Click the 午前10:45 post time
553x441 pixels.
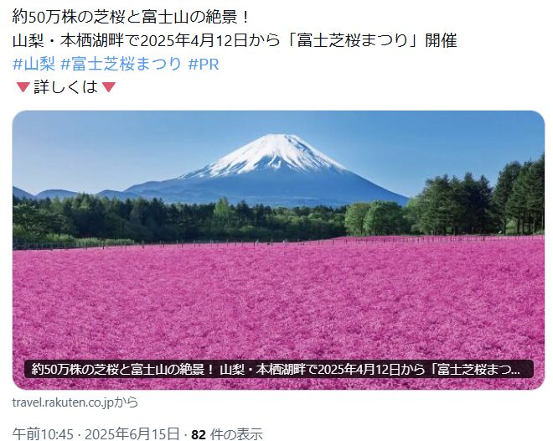pos(43,434)
